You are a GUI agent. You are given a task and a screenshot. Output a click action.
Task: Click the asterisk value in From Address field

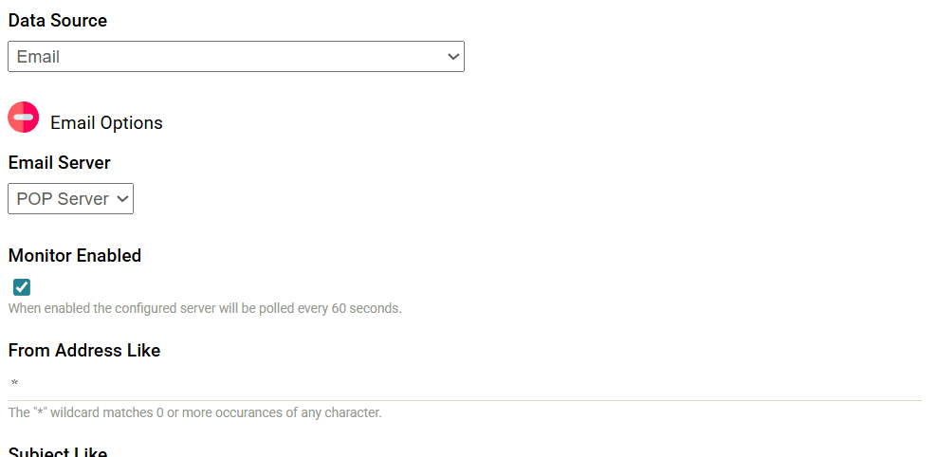point(14,383)
